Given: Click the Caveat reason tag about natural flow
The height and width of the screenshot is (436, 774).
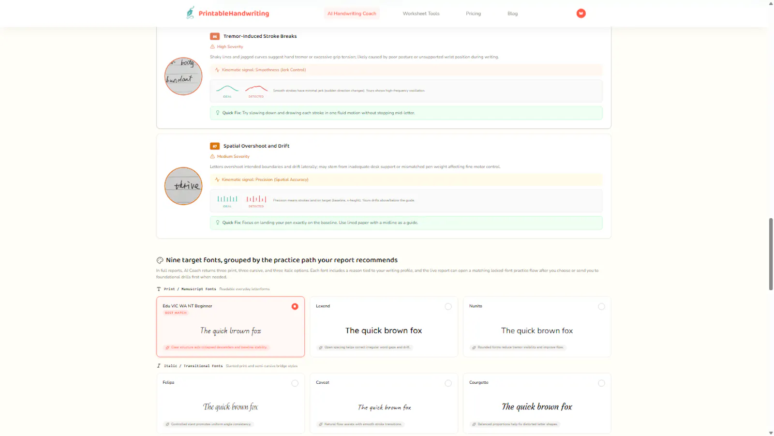Looking at the screenshot, I should [x=360, y=424].
